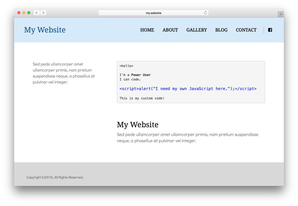298x206 pixels.
Task: Close the window with the red button
Action: [19, 13]
